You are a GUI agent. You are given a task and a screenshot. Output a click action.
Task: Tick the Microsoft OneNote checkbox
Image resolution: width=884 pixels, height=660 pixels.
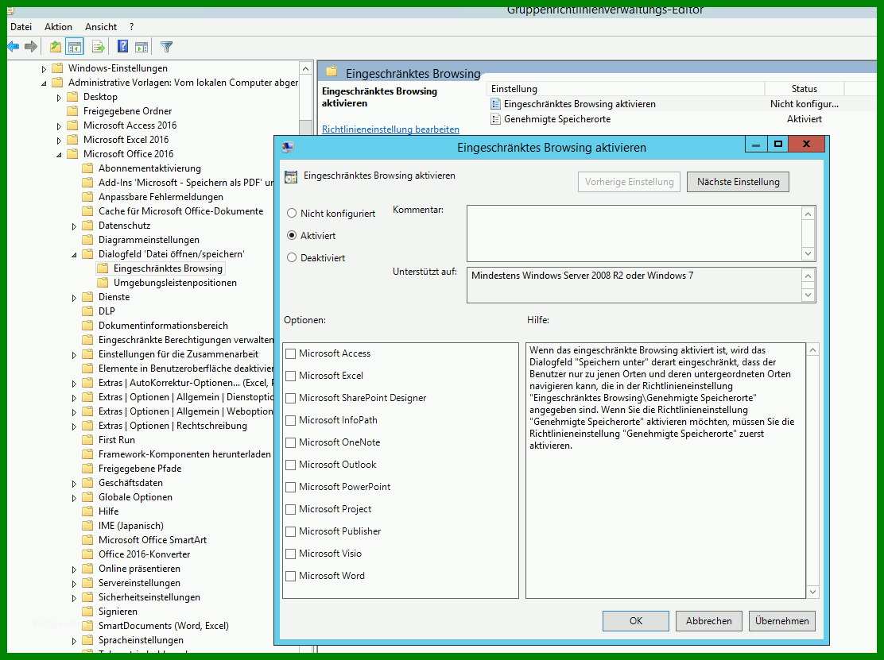tap(291, 442)
